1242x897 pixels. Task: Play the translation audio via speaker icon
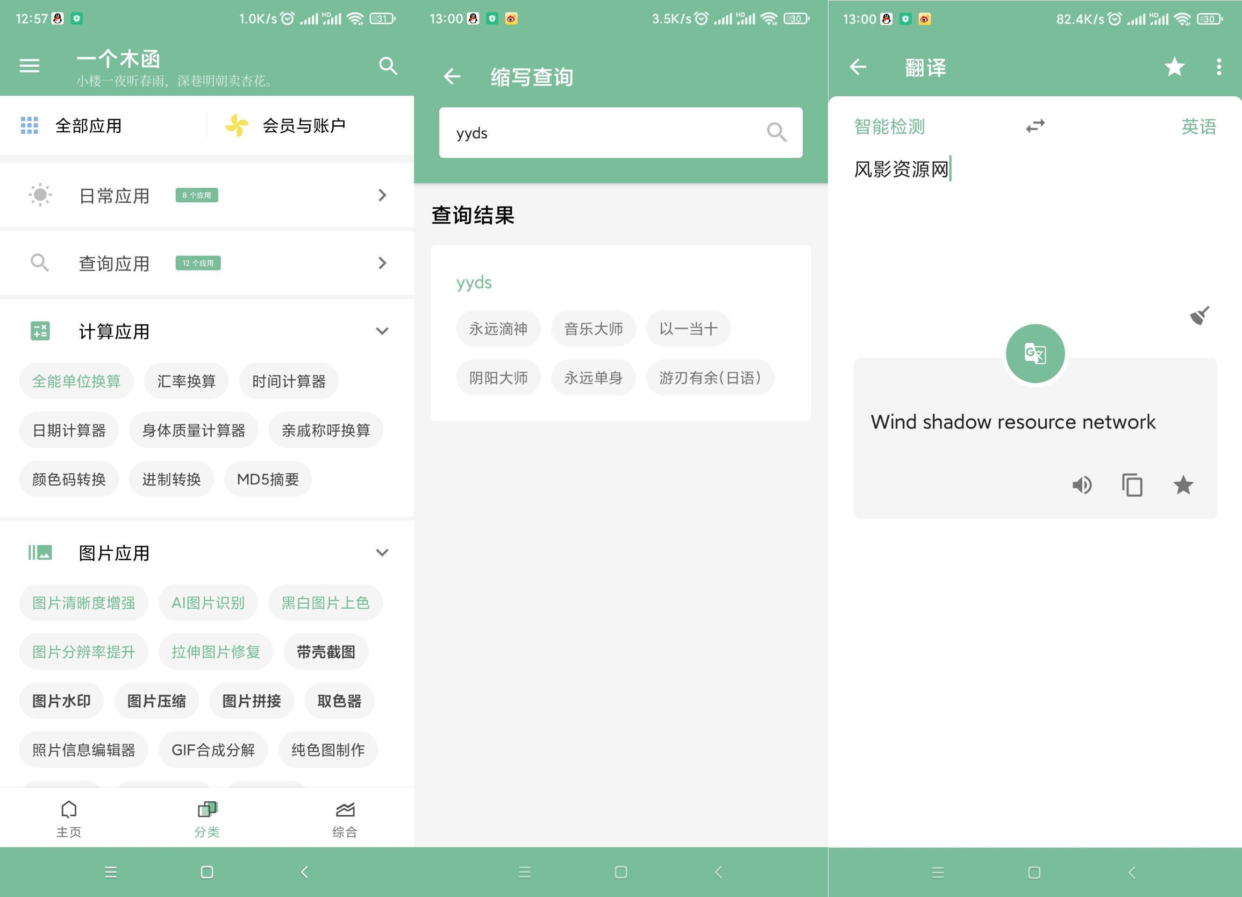[x=1082, y=484]
